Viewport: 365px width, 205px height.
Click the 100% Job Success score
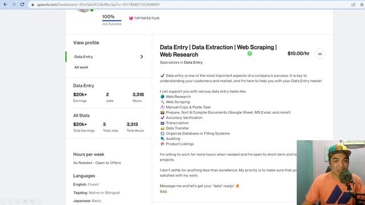pyautogui.click(x=108, y=17)
